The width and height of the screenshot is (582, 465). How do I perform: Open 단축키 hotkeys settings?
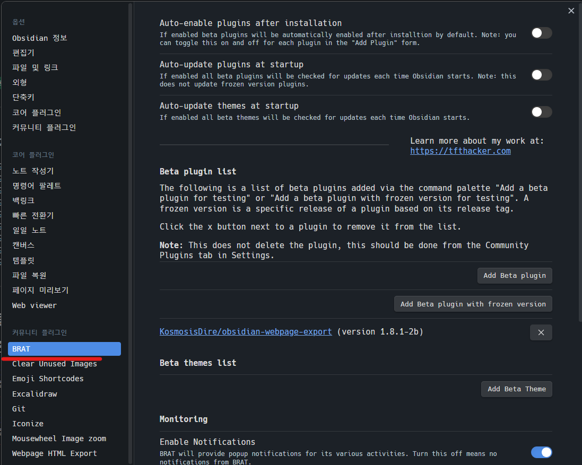point(64,97)
